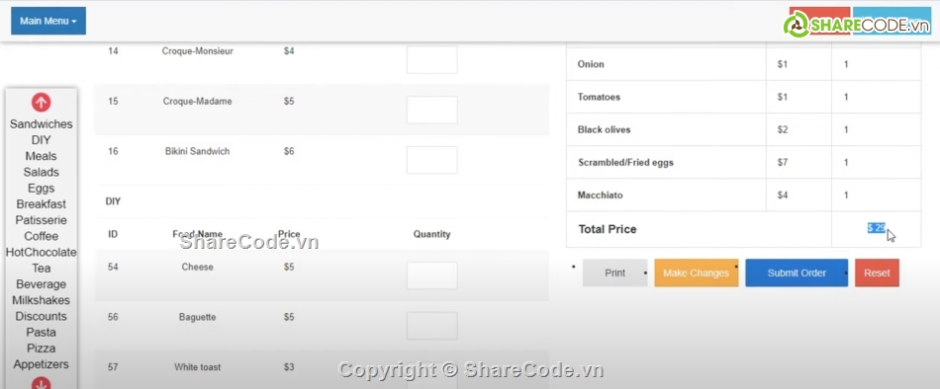Viewport: 940px width, 389px height.
Task: Click the orange Make Changes button
Action: (x=696, y=272)
